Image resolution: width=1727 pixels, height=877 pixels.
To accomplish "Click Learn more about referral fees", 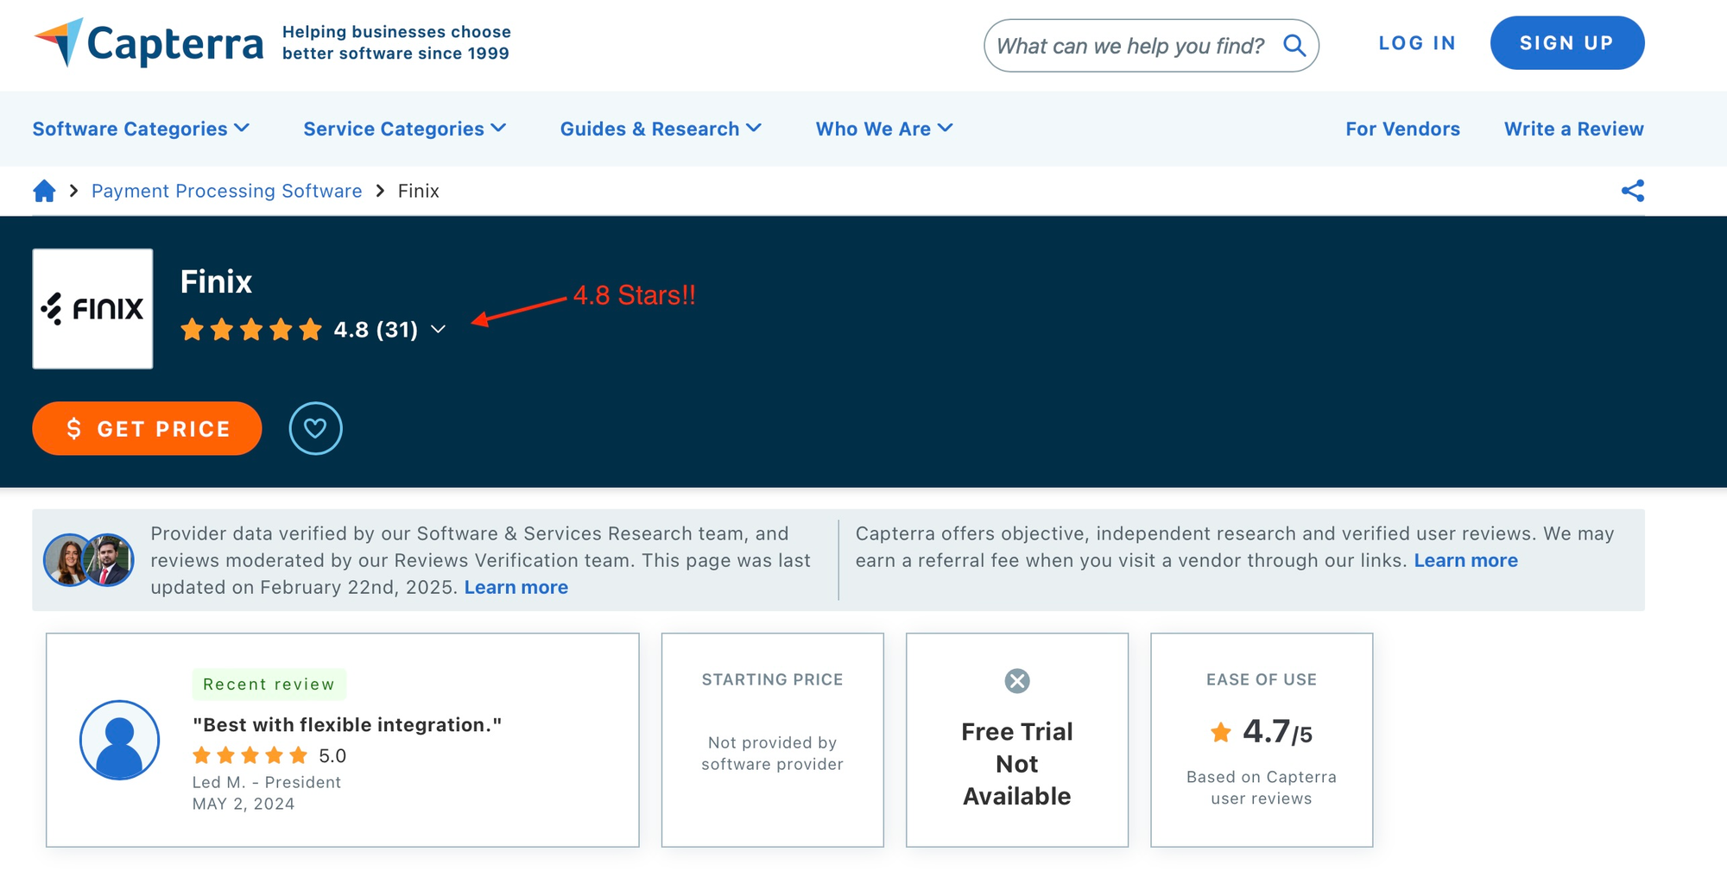I will pos(1466,560).
